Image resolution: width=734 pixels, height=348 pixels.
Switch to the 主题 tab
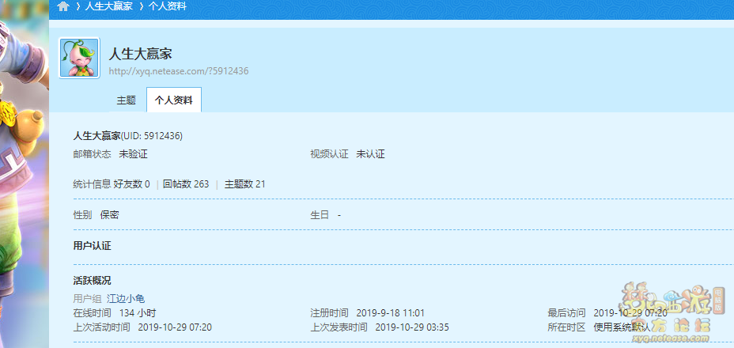tap(127, 100)
